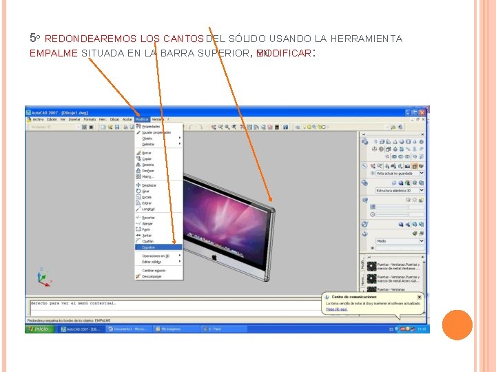Choose Matriz... in the menu

[158, 177]
